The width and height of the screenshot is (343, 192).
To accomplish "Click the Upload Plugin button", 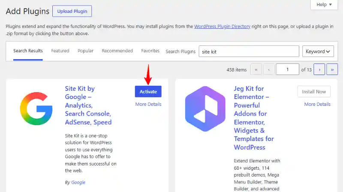I will (x=72, y=11).
